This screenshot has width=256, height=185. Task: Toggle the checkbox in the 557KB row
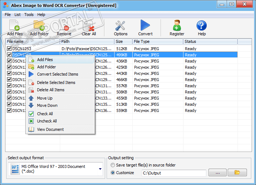(9, 86)
